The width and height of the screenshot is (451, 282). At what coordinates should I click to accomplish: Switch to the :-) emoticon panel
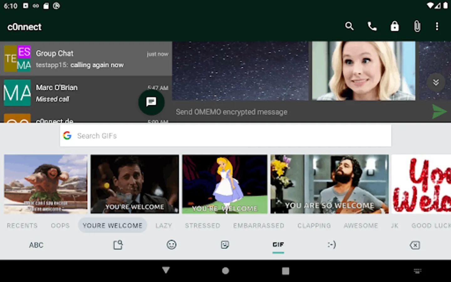(332, 244)
